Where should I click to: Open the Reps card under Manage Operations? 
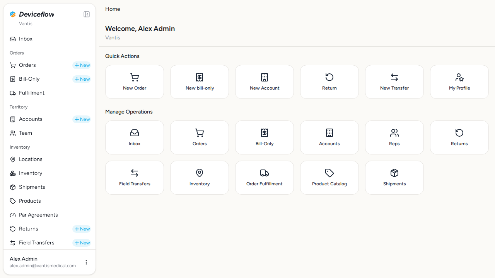[x=394, y=137]
